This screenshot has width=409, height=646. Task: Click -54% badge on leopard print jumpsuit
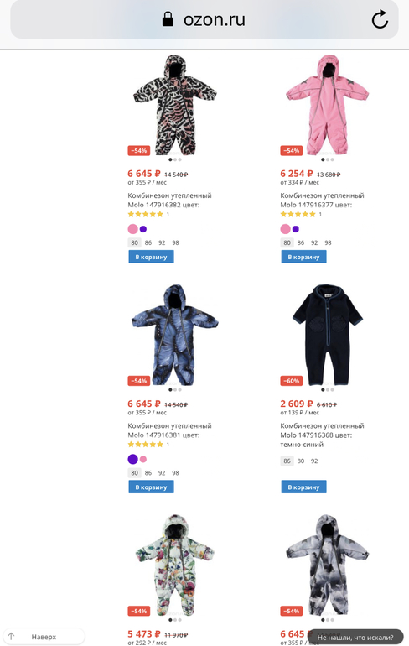[x=138, y=151]
